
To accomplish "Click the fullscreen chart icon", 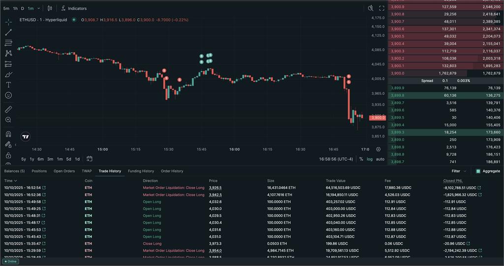I will click(381, 8).
